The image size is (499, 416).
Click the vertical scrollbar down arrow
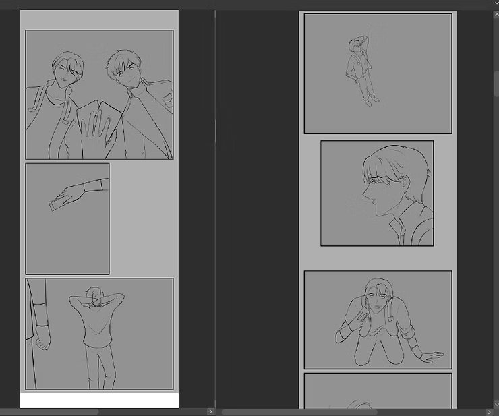(496, 405)
